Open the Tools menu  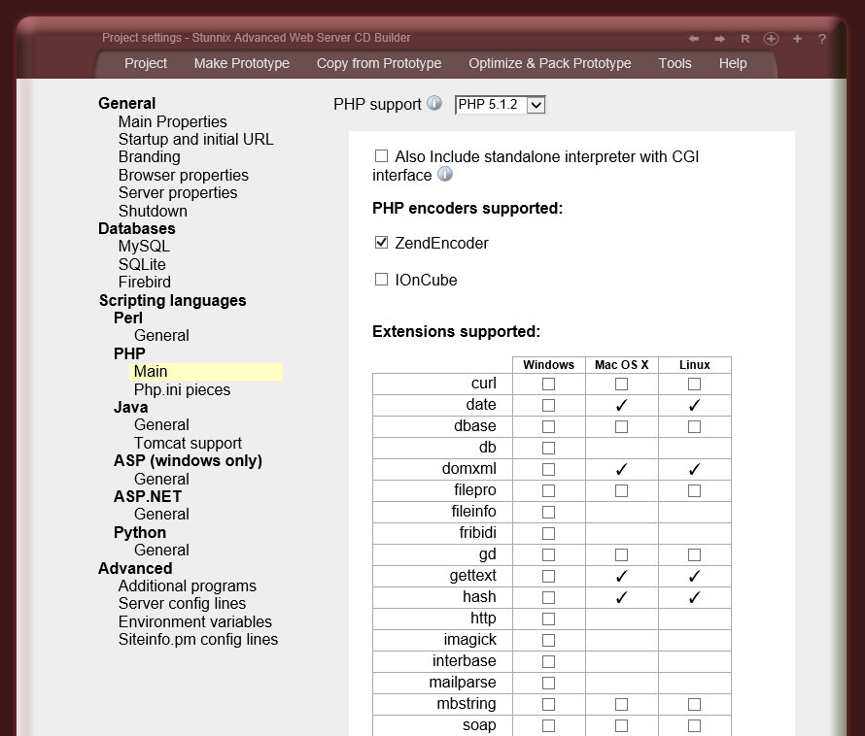[x=675, y=63]
